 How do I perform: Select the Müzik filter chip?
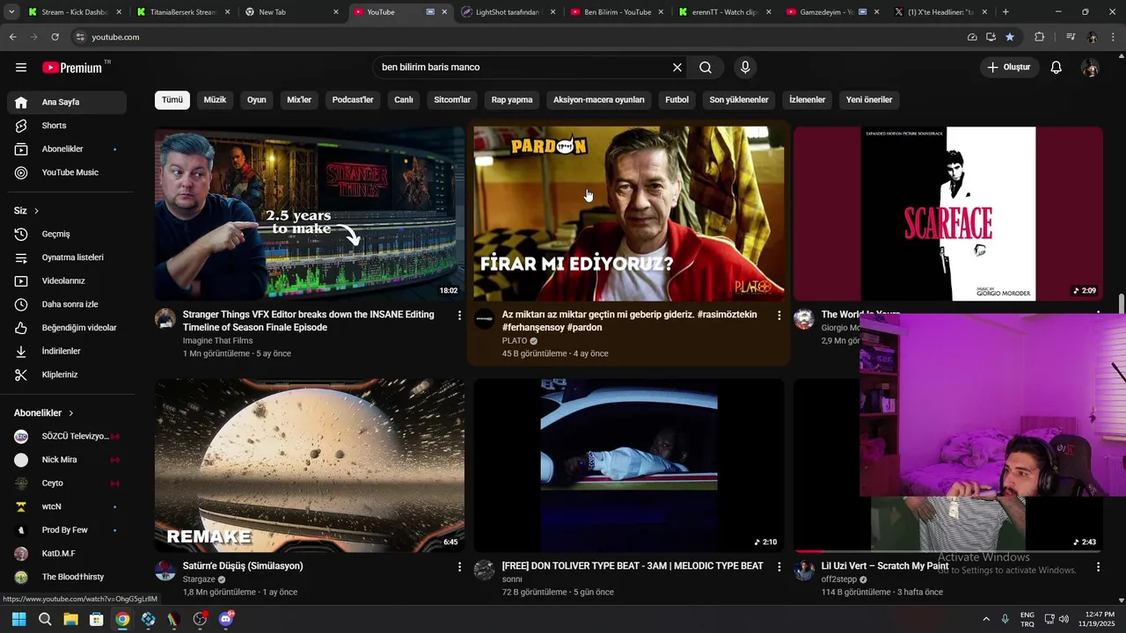point(215,100)
